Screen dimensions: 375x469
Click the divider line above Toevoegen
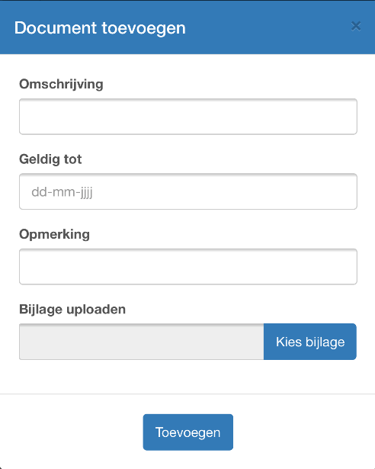(x=187, y=394)
